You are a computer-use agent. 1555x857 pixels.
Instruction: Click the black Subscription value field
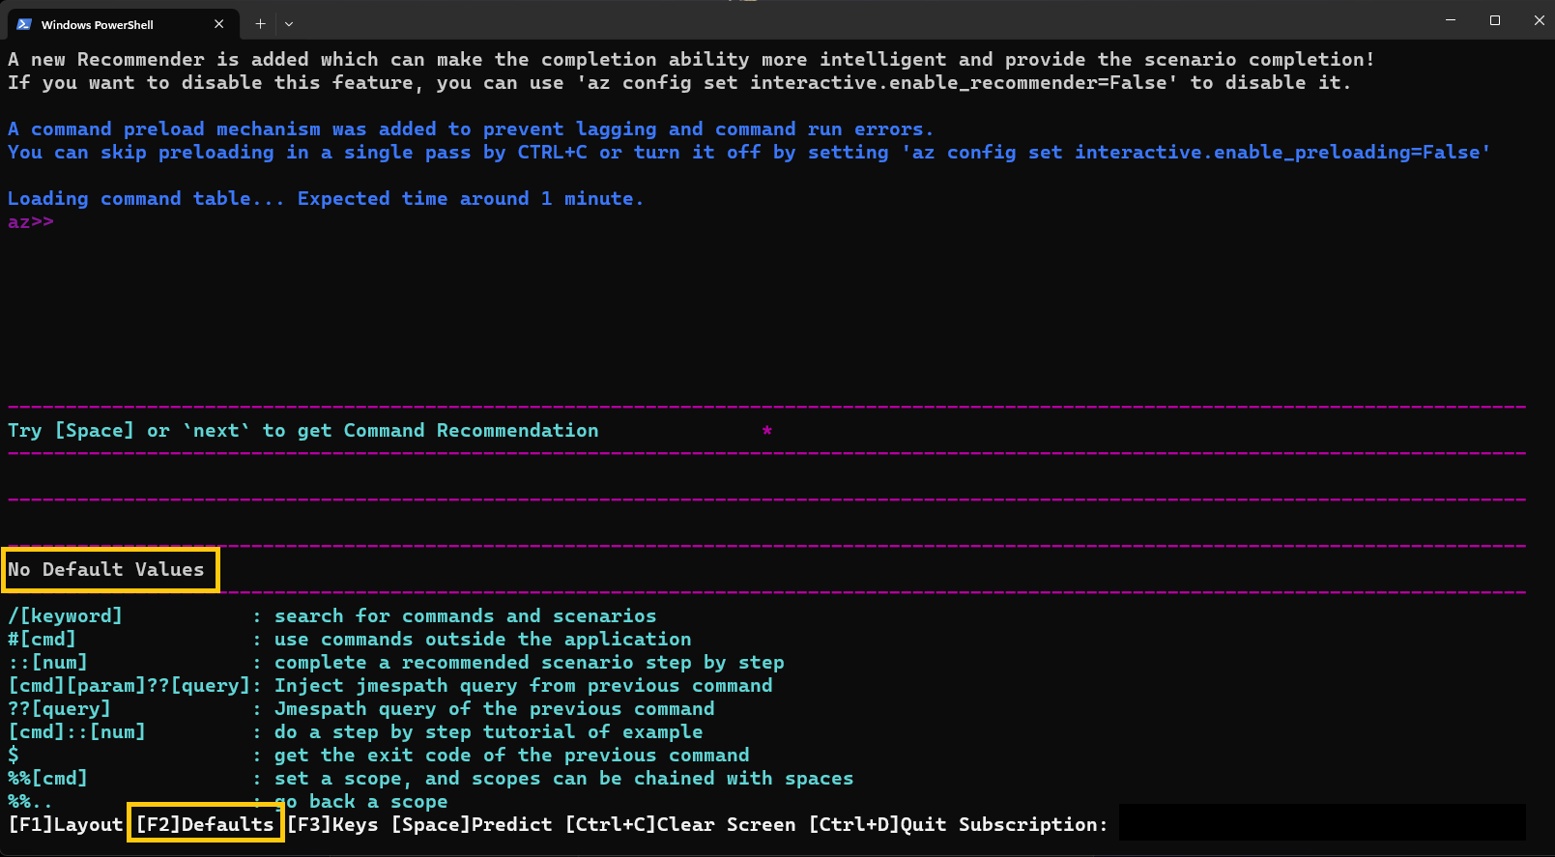1321,822
